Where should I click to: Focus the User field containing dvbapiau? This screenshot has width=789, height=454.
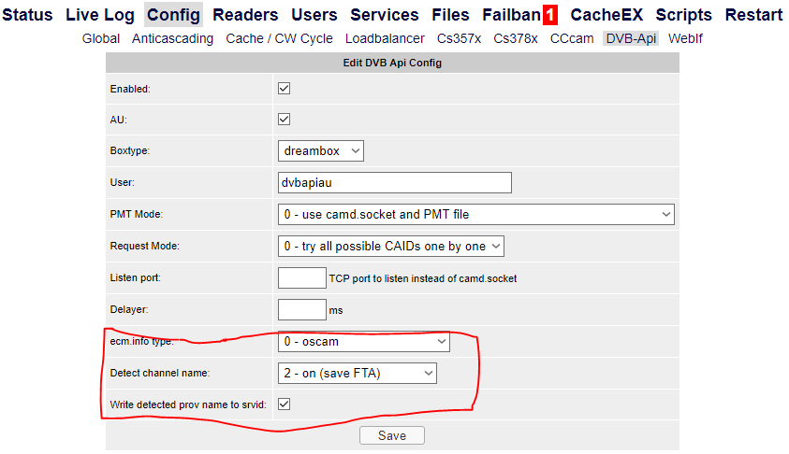[x=395, y=182]
